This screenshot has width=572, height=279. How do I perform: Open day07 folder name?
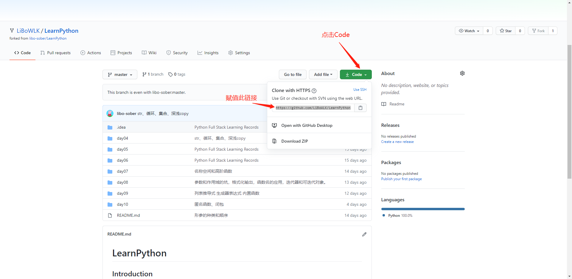[122, 172]
